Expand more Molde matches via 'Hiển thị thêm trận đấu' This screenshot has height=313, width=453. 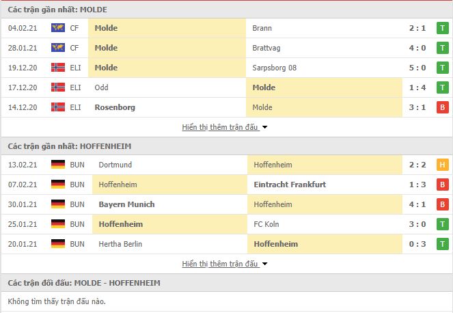pos(220,127)
